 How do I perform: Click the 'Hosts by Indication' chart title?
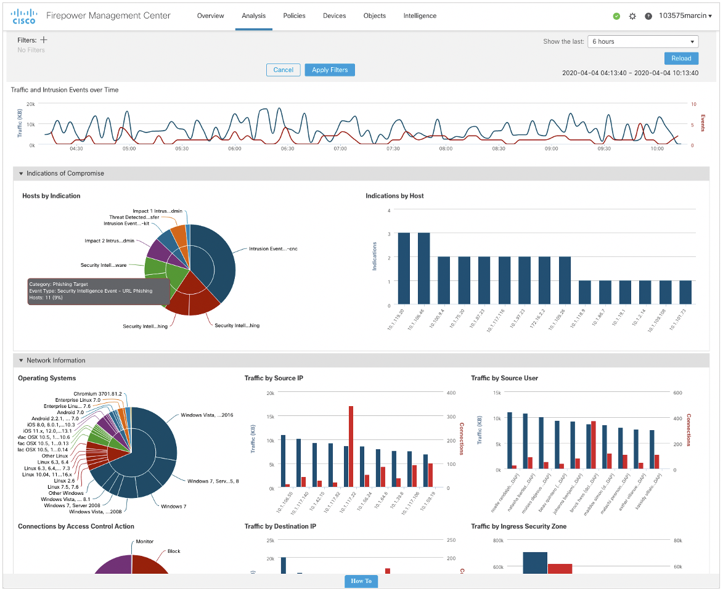point(51,196)
